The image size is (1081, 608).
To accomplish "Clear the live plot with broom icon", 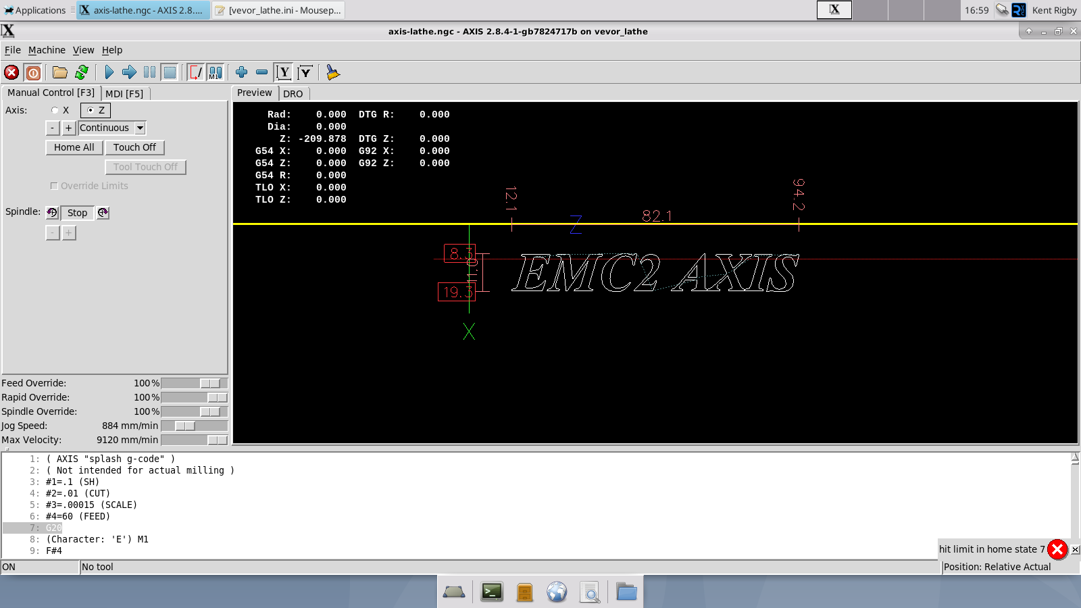I will (x=332, y=72).
